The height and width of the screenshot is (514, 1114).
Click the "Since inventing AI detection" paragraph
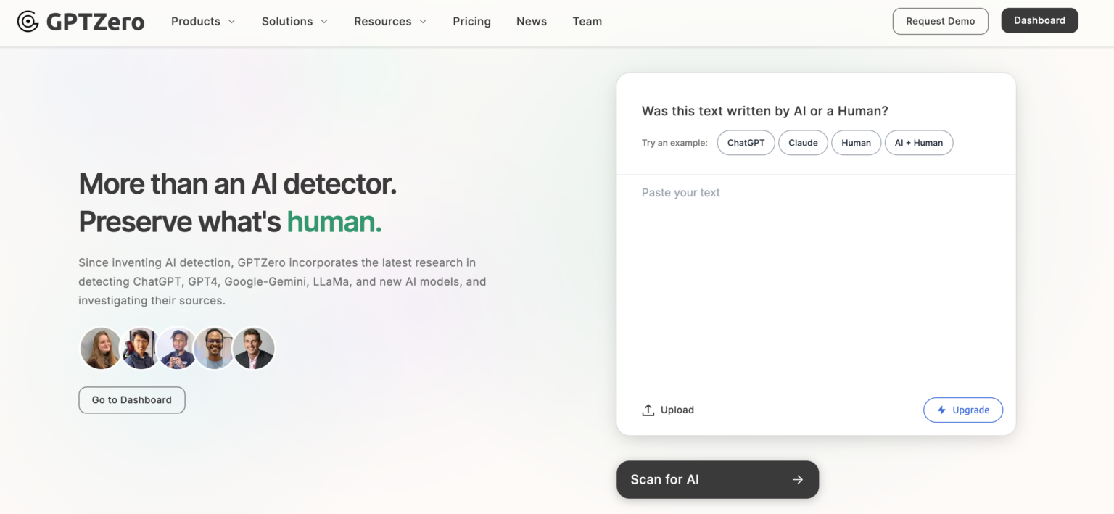click(282, 281)
